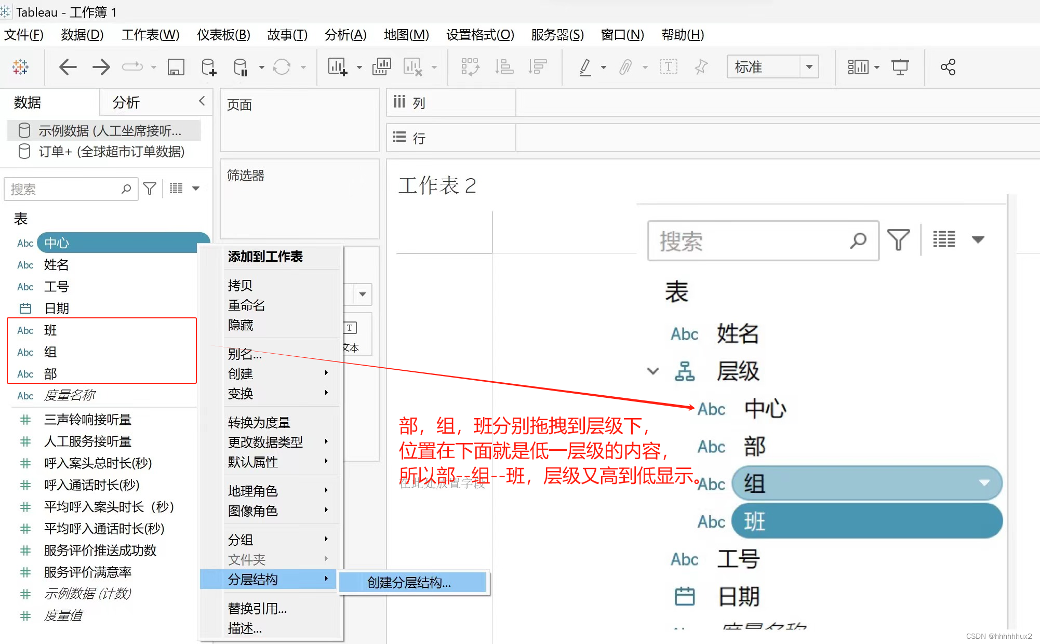Open the 标准 fit dropdown
This screenshot has width=1040, height=644.
[809, 67]
